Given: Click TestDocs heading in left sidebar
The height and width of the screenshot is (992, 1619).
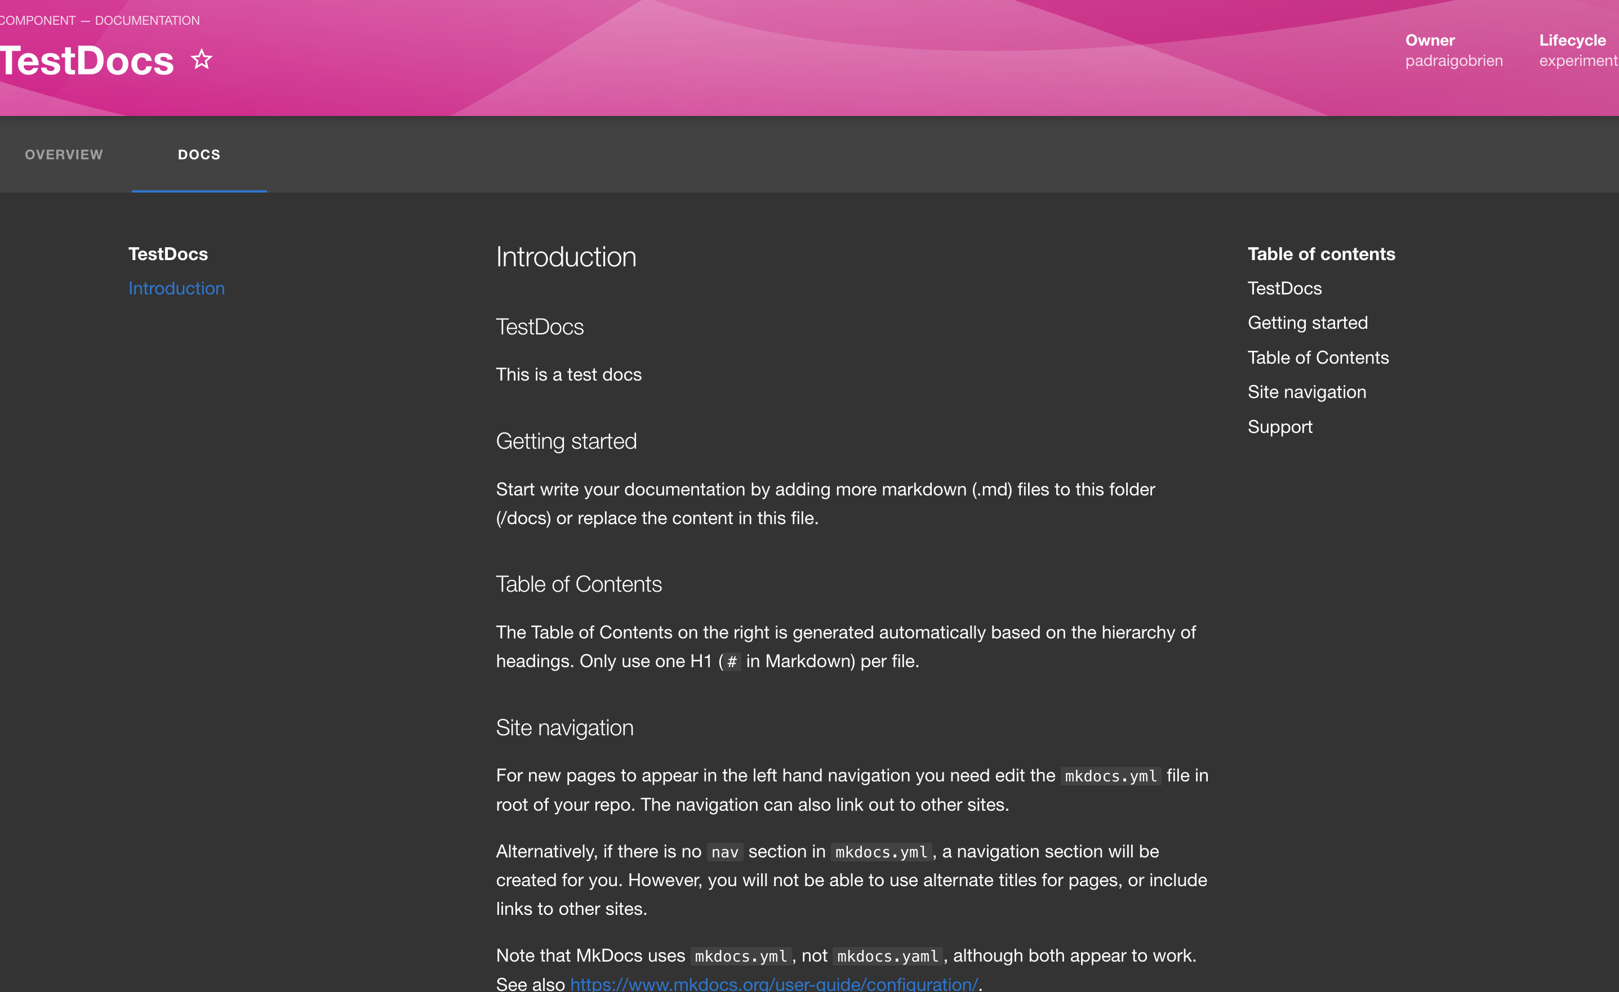Looking at the screenshot, I should [167, 254].
